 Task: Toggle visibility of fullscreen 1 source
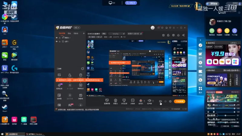click(57, 41)
